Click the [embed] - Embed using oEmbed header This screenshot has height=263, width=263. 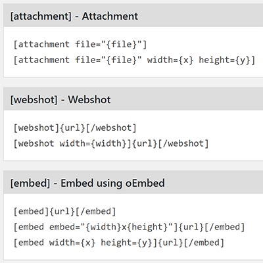133,183
